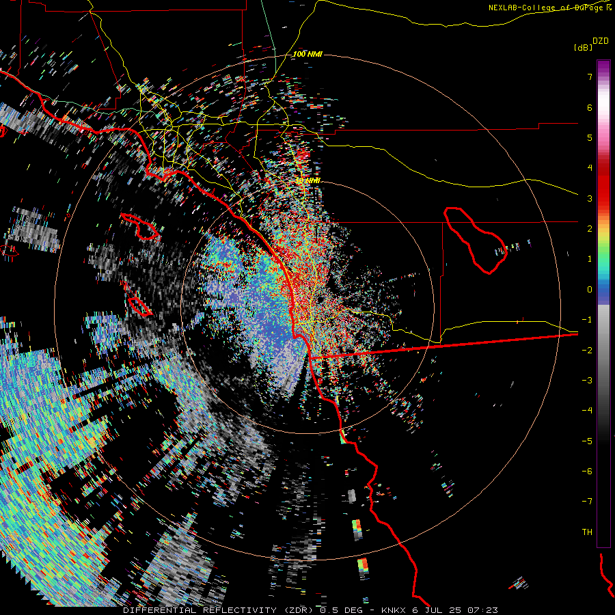615x615 pixels.
Task: Click the 5 tick label on color scale
Action: coord(590,137)
